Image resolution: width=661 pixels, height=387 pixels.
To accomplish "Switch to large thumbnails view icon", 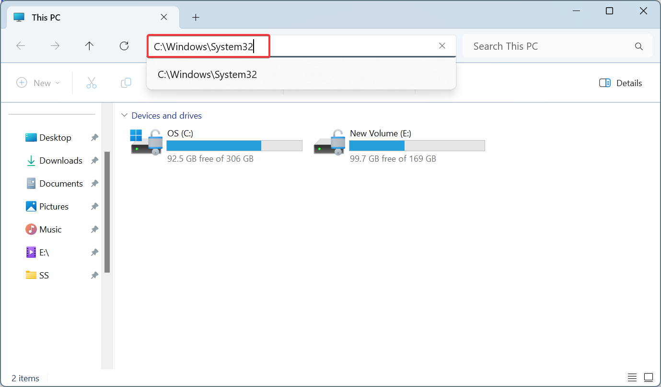I will (649, 377).
